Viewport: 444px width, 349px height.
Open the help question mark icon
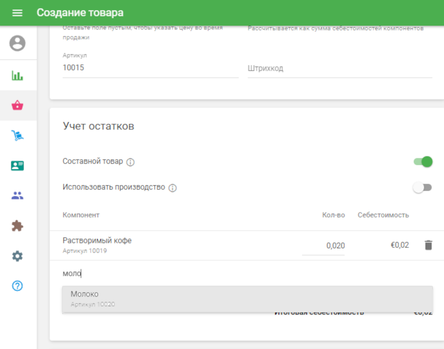(x=17, y=286)
